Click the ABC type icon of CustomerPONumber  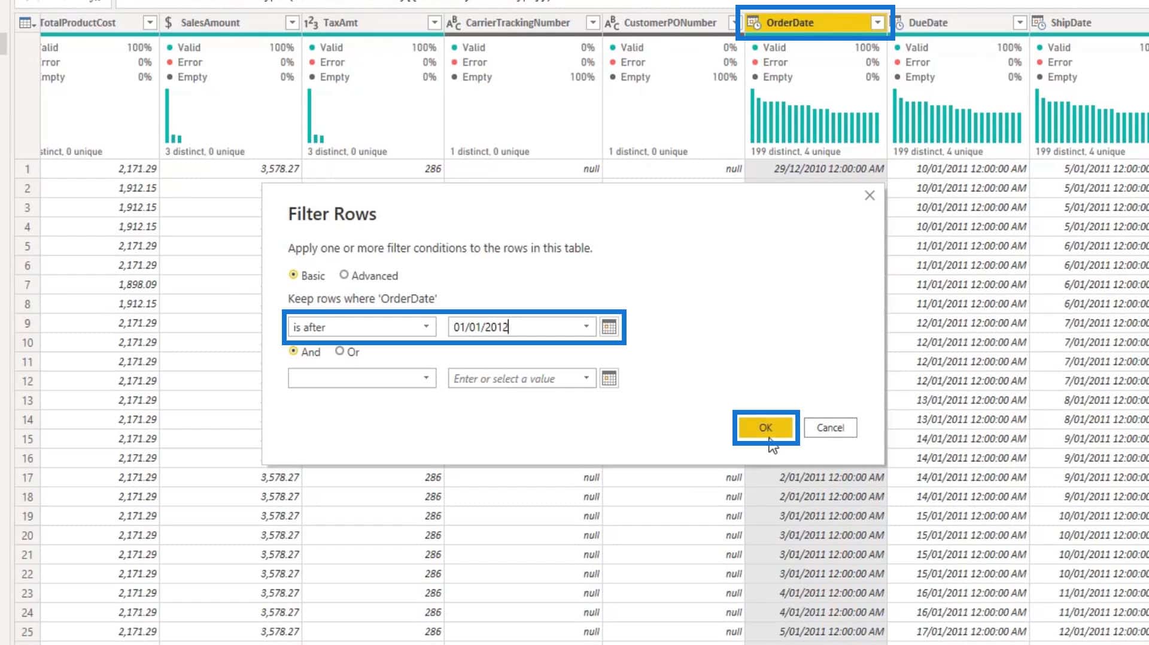tap(612, 23)
